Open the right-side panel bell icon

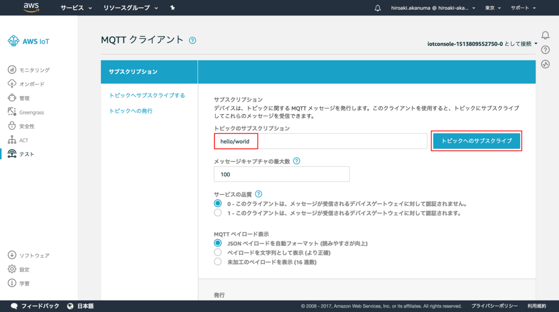click(x=545, y=36)
